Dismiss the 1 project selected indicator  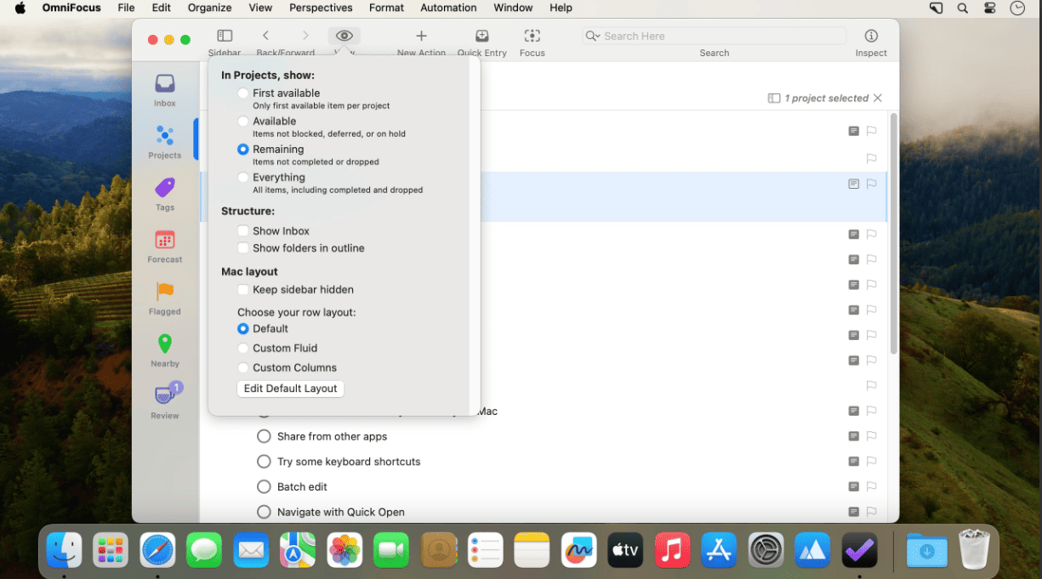tap(878, 99)
